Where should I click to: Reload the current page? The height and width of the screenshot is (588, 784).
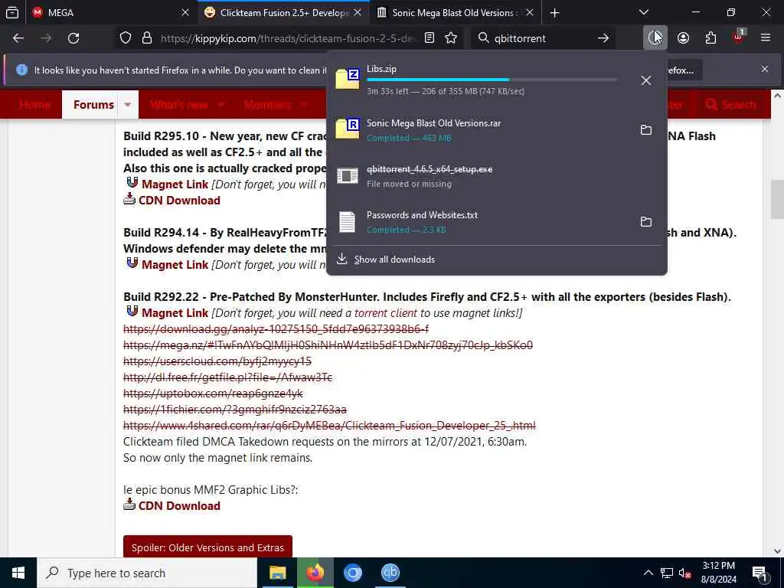[x=73, y=38]
